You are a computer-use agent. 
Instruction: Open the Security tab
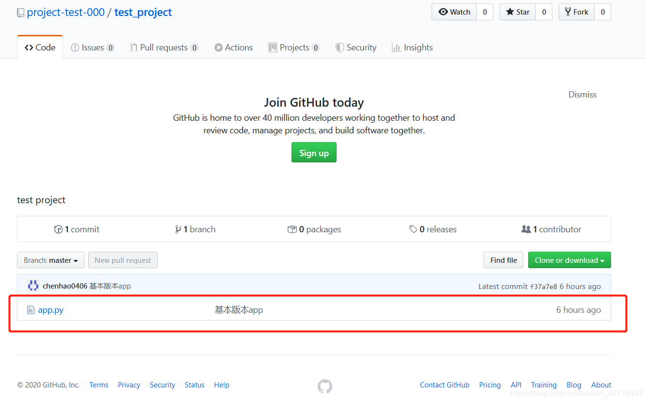pyautogui.click(x=356, y=48)
